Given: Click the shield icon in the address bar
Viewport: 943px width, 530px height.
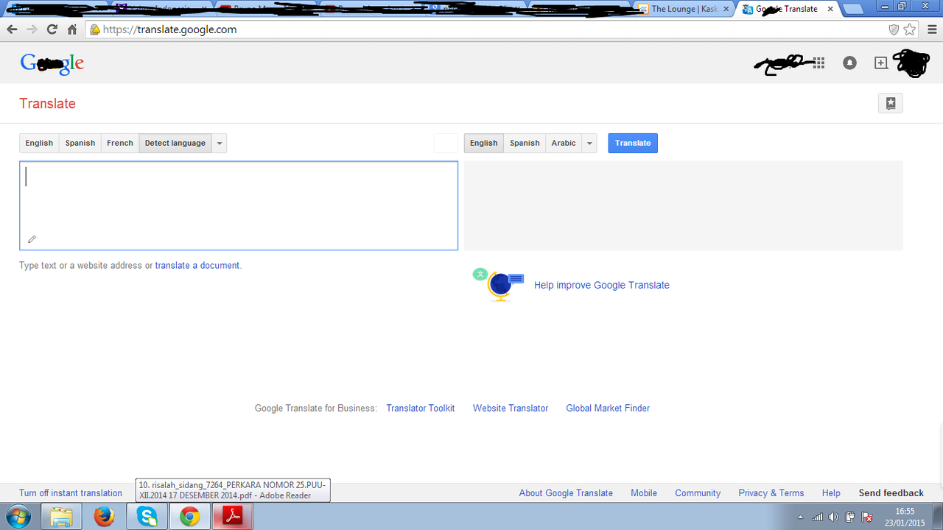Looking at the screenshot, I should click(x=894, y=29).
